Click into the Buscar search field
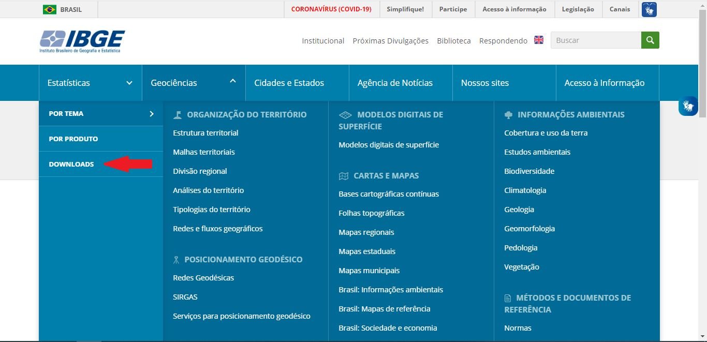Viewport: 707px width, 342px height. coord(595,40)
